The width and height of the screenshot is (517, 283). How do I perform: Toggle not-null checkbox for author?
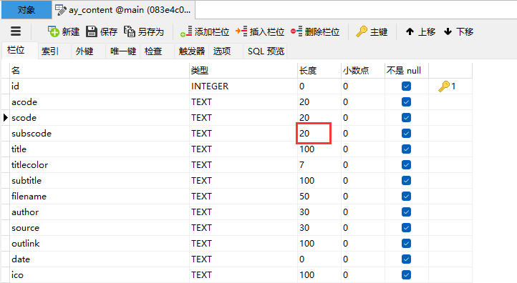[406, 212]
